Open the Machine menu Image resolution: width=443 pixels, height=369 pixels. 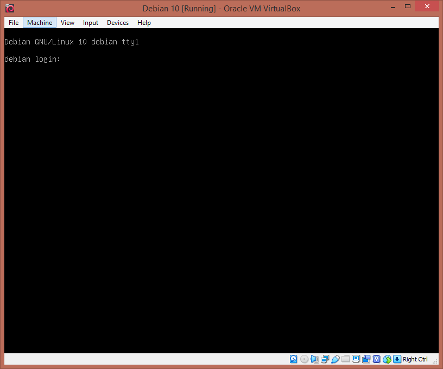[40, 23]
